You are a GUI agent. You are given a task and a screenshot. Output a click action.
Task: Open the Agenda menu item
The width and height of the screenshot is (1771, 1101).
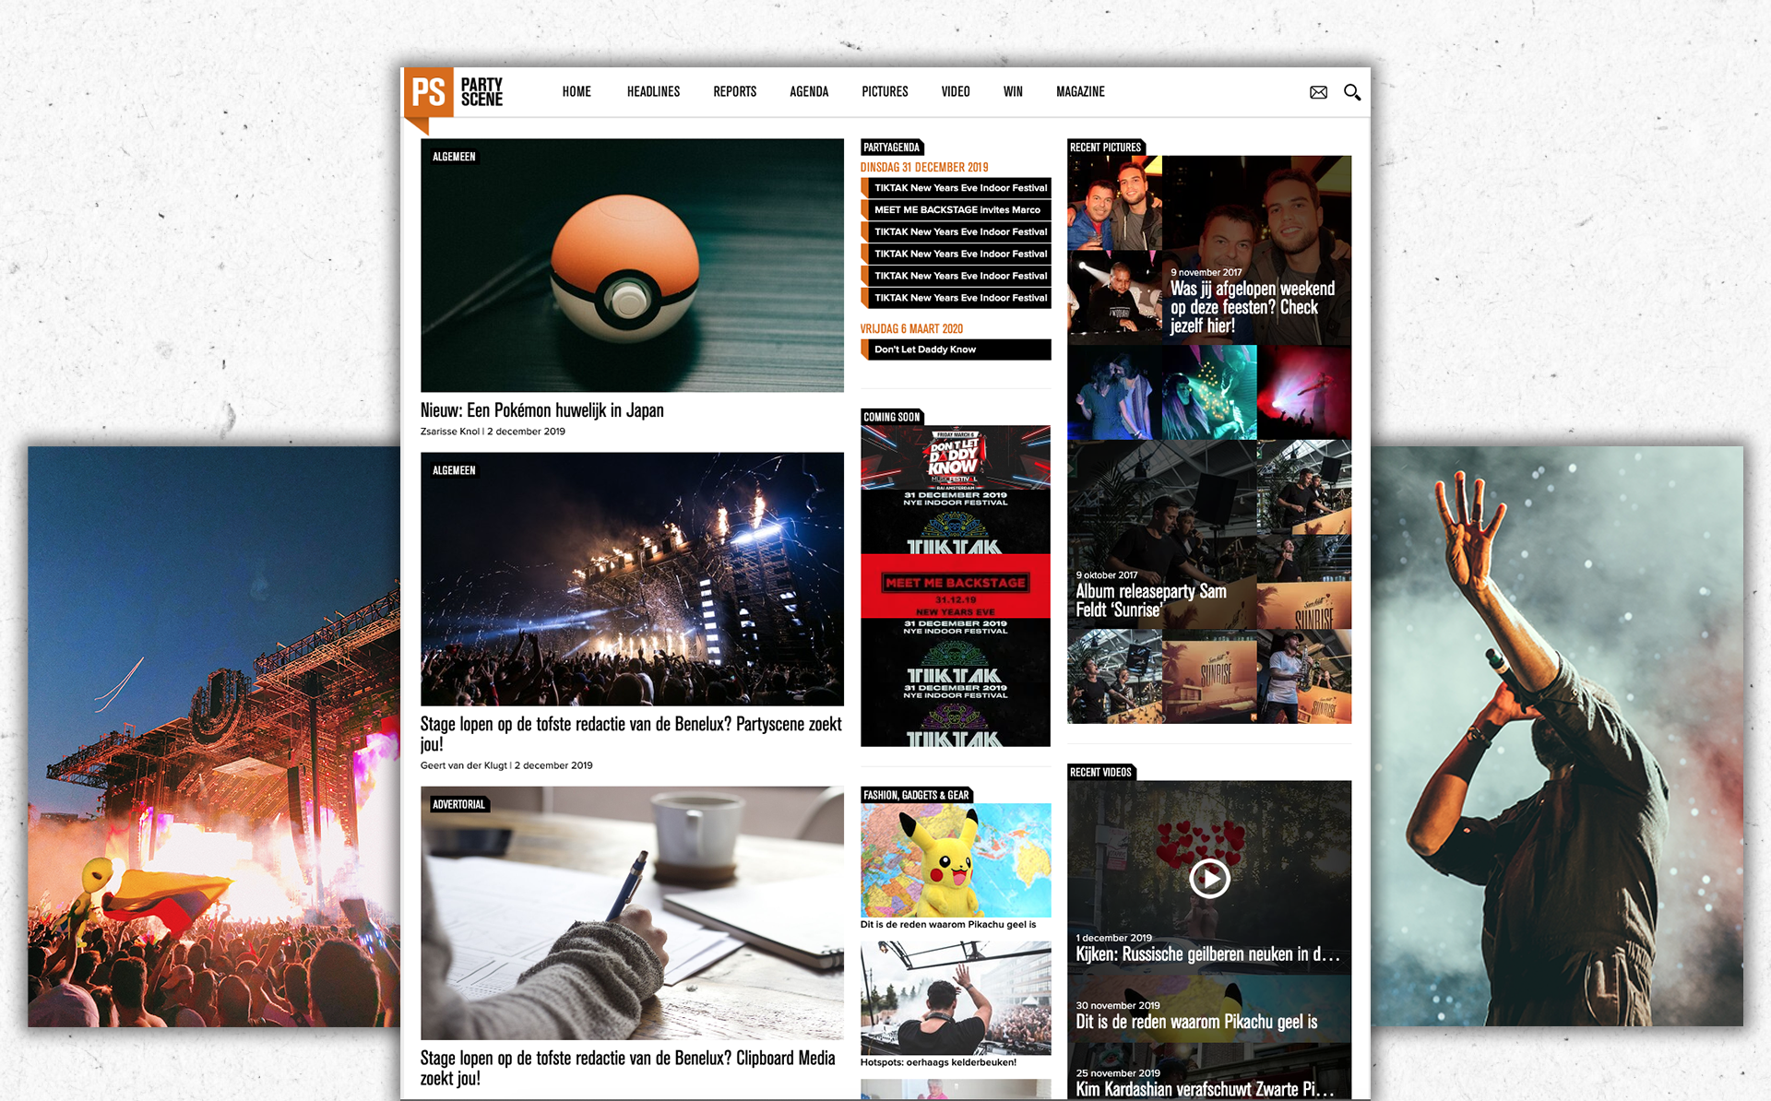tap(809, 91)
